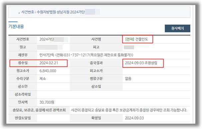Click the 상소인 label
This screenshot has height=129, width=202.
click(23, 86)
